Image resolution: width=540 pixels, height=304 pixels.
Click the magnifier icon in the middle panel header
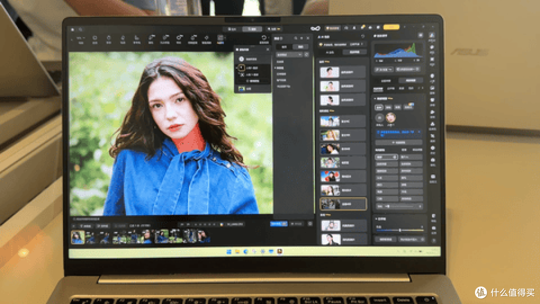pos(295,38)
